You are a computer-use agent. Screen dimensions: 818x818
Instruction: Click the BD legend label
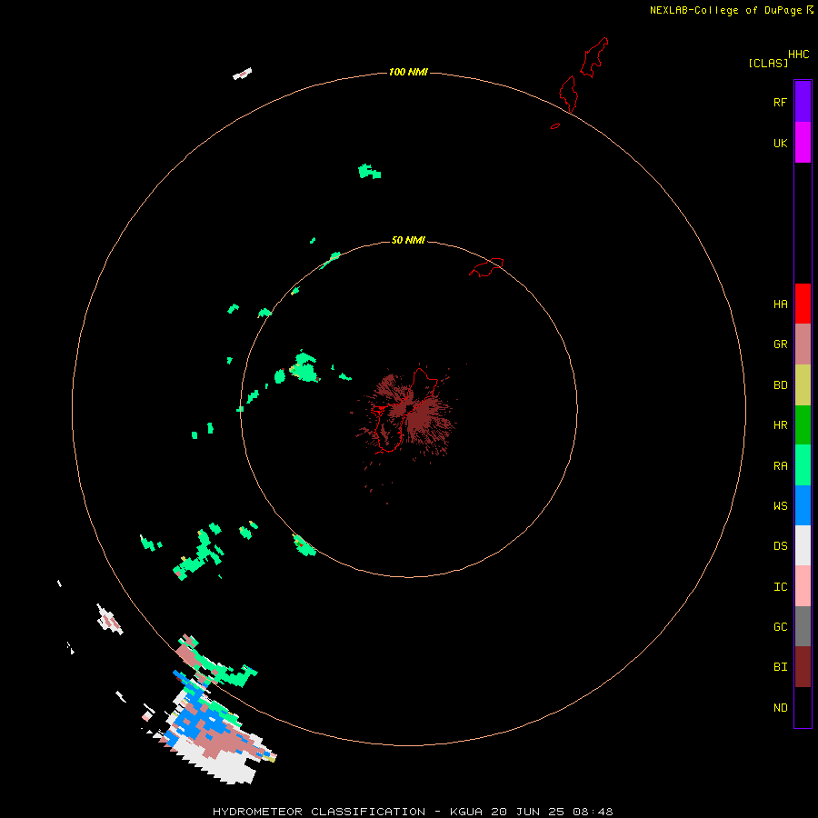(x=780, y=385)
